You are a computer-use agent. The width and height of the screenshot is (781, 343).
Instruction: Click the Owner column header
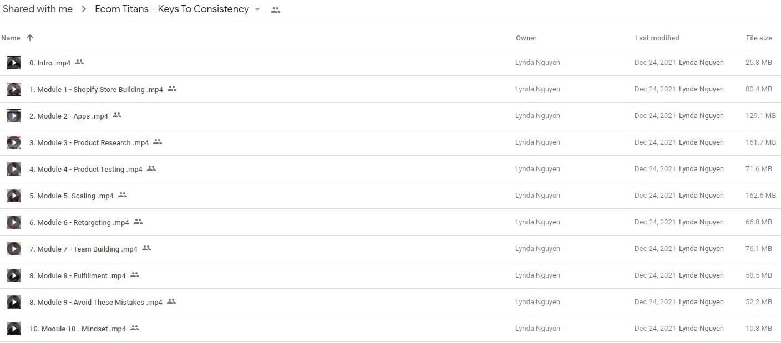(x=526, y=38)
